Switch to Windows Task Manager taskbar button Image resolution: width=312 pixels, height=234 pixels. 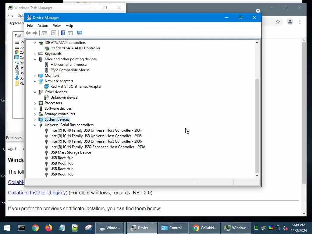236,228
